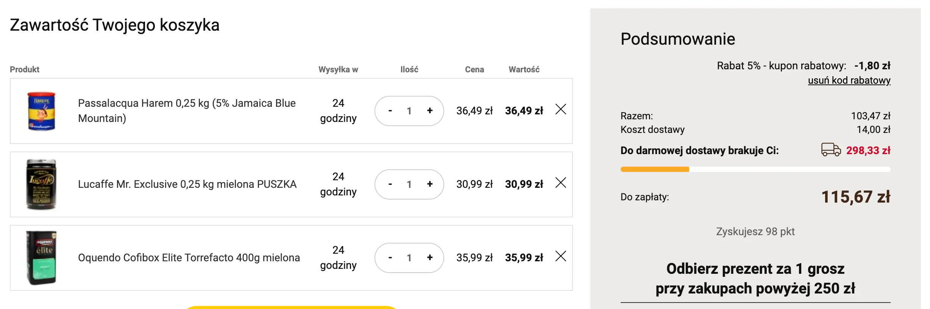Viewport: 930px width, 309px height.
Task: Increase quantity of Oquendo Cofibox Elite
Action: pyautogui.click(x=429, y=258)
